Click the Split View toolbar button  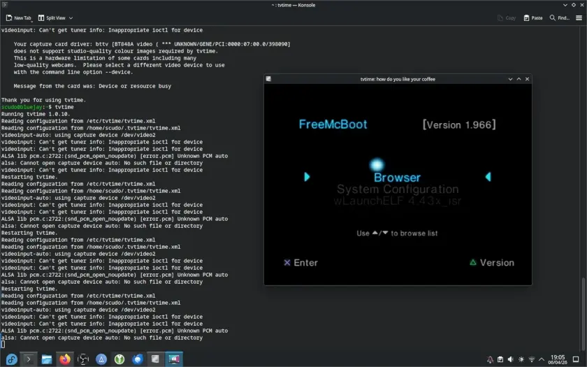point(52,18)
